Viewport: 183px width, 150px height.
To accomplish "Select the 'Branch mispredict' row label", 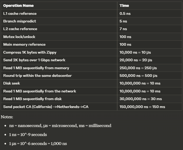I will click(x=20, y=21).
